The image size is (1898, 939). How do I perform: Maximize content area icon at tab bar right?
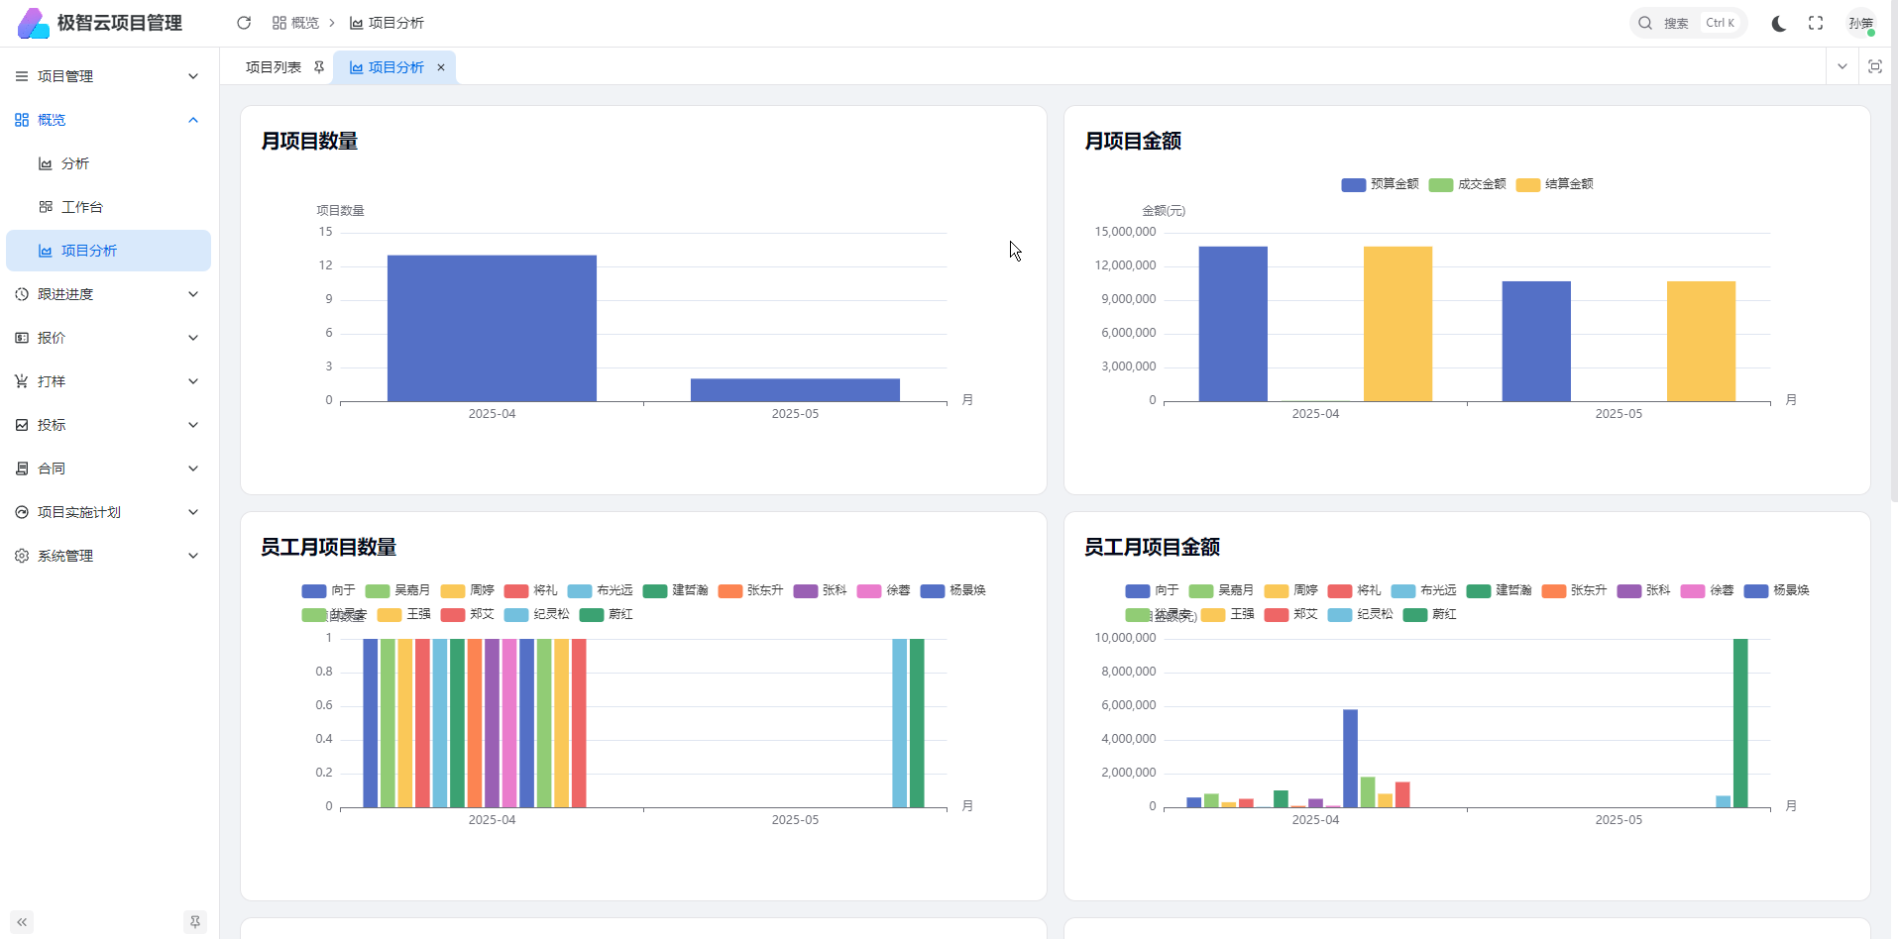[x=1874, y=66]
